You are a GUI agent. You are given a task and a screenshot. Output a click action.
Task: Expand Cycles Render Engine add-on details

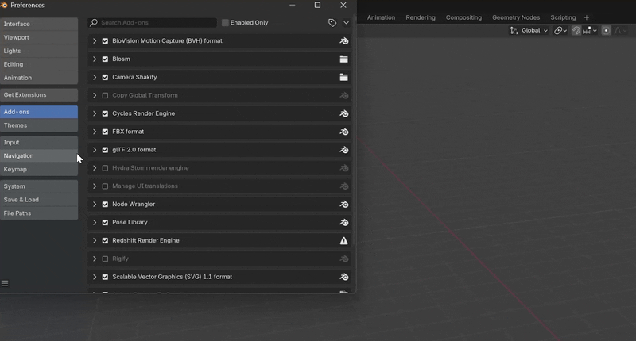pos(95,113)
